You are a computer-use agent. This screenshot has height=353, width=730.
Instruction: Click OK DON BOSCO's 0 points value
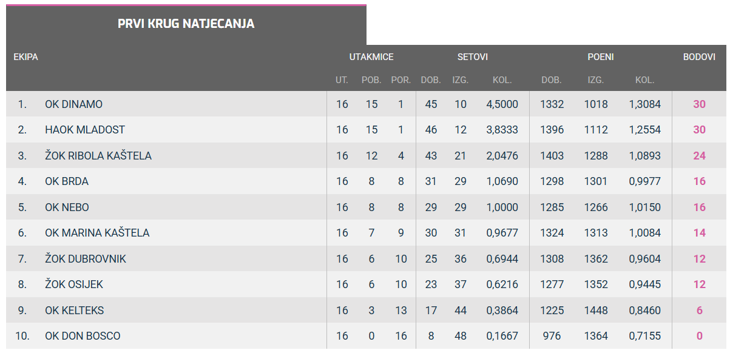coord(700,336)
